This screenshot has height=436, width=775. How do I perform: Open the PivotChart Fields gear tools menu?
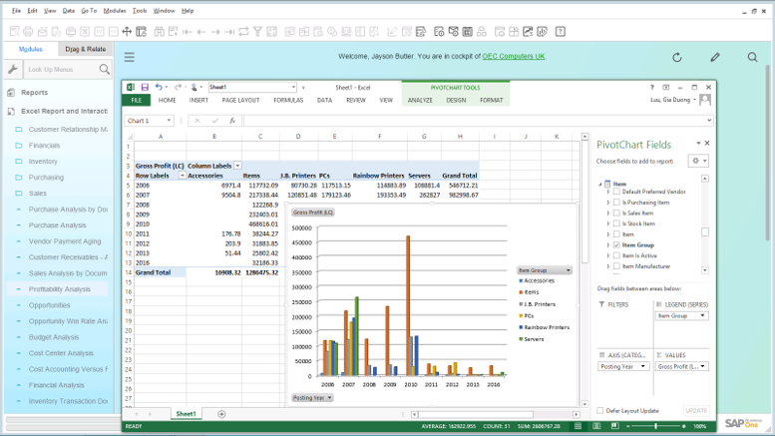698,161
